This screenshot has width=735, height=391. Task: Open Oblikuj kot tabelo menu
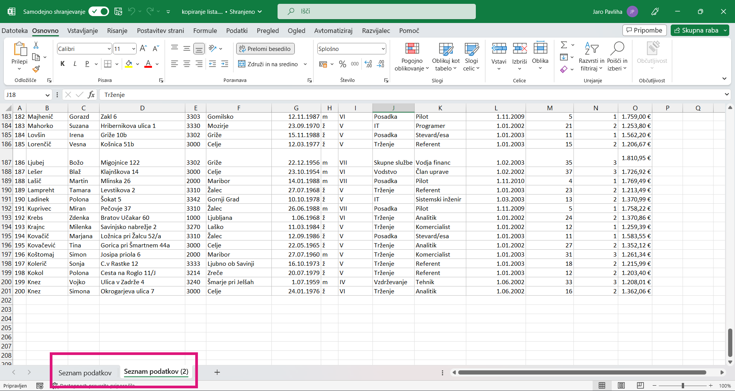[x=446, y=57]
